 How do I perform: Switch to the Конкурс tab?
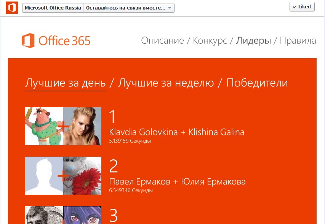click(x=210, y=41)
